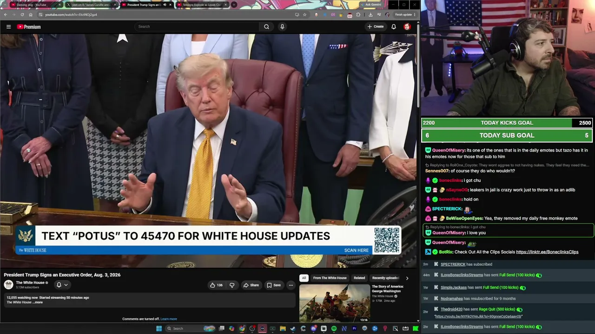This screenshot has height=334, width=595.
Task: Select the From The White House chip
Action: (330, 278)
